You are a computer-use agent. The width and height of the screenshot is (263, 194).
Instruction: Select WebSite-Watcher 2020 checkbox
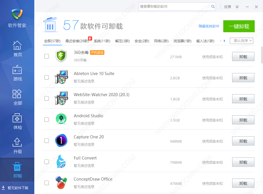coord(47,98)
